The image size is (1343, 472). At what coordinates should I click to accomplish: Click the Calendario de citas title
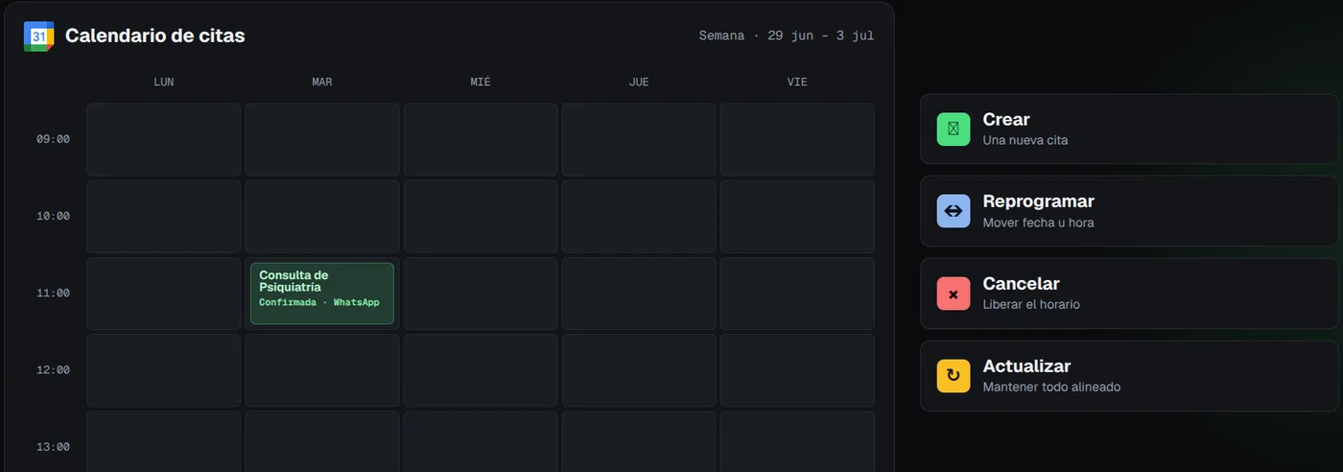pos(154,35)
